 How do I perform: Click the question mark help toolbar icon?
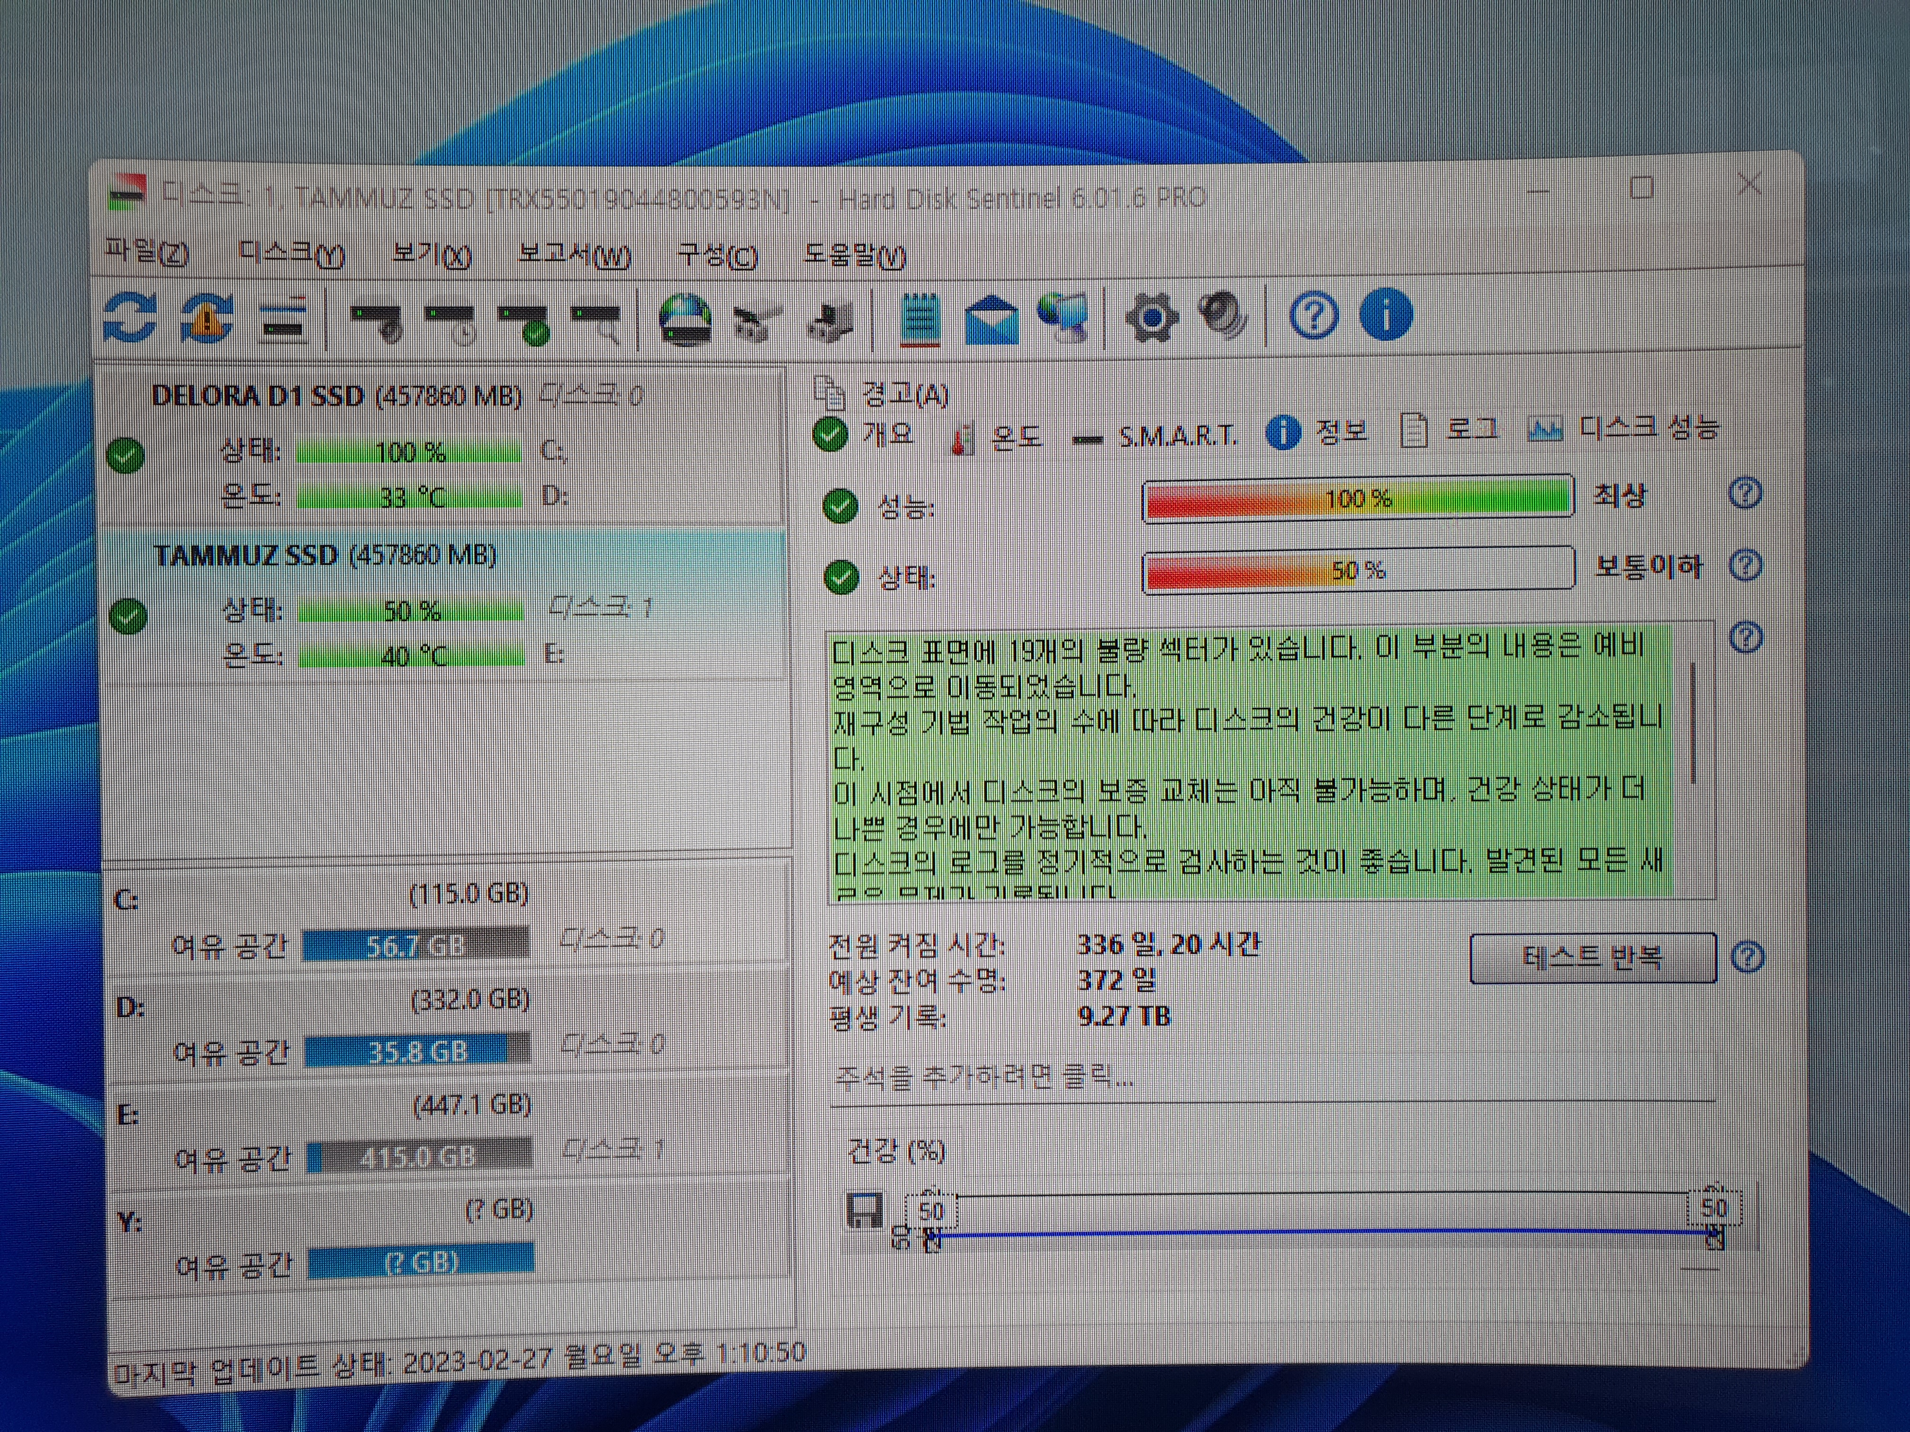(x=1313, y=316)
